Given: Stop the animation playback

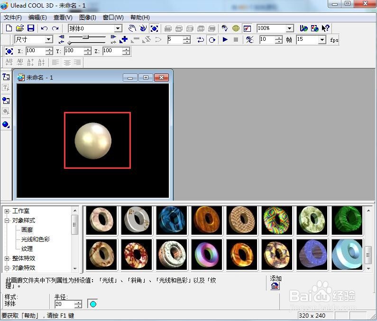Looking at the screenshot, I should coord(236,39).
